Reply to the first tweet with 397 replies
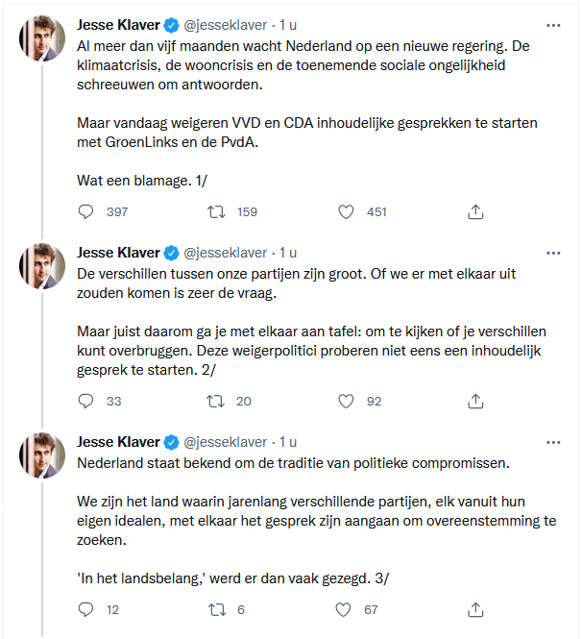This screenshot has height=639, width=582. pos(86,211)
